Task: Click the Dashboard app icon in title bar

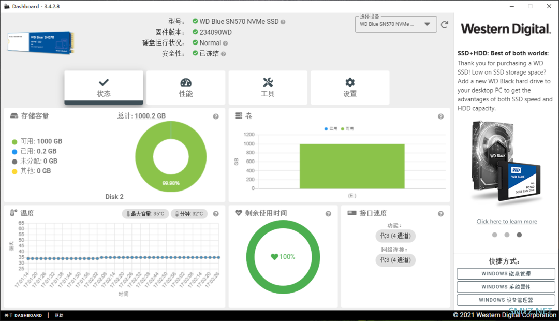Action: [7, 6]
